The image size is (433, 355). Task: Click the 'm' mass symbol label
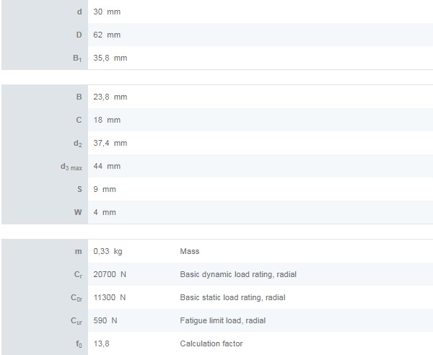click(x=79, y=252)
